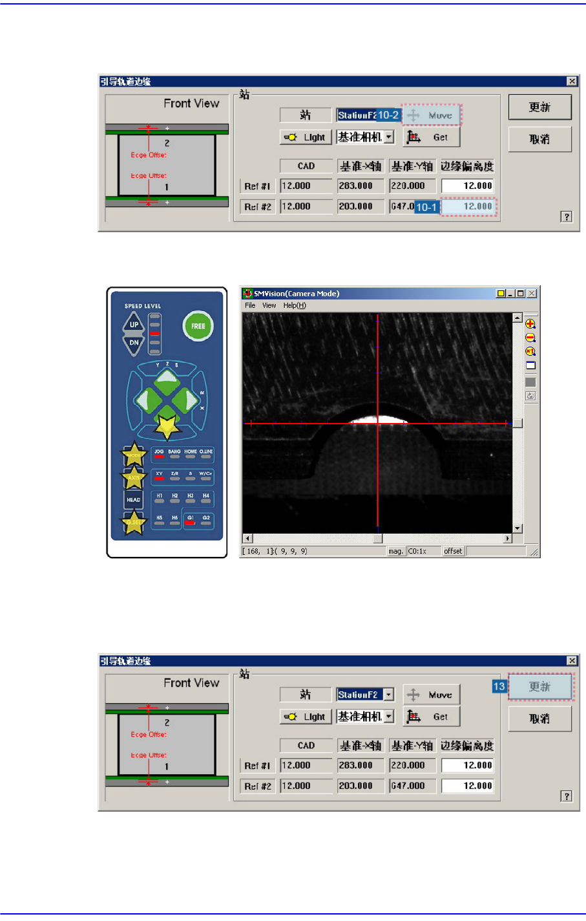The height and width of the screenshot is (921, 586).
Task: Click the ? help button in the lower dialog
Action: click(x=567, y=796)
